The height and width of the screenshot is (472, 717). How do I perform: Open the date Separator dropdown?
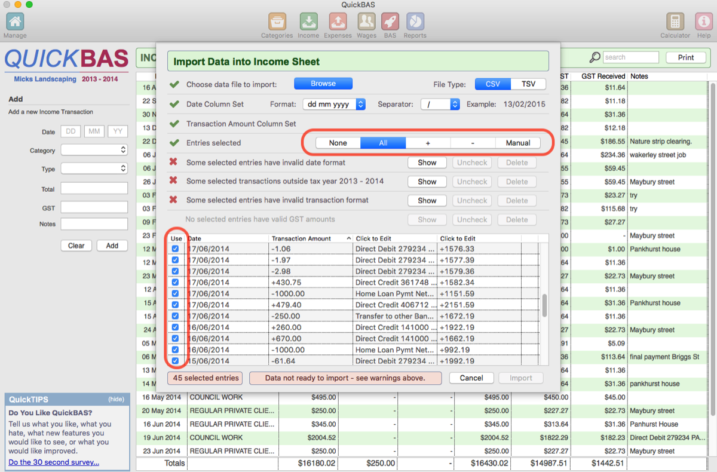click(440, 104)
